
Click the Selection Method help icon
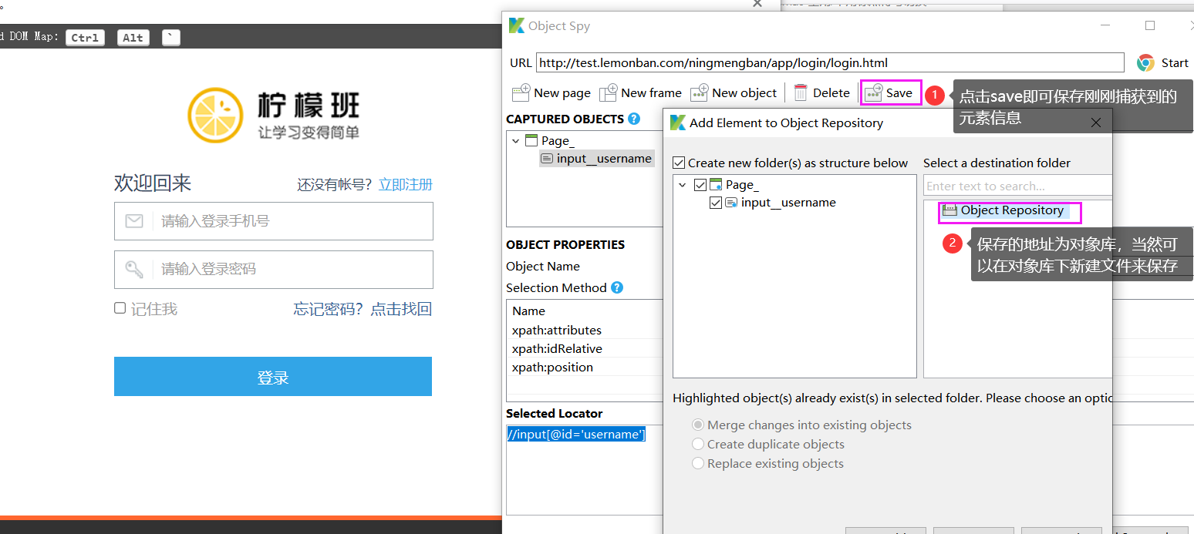[x=616, y=287]
